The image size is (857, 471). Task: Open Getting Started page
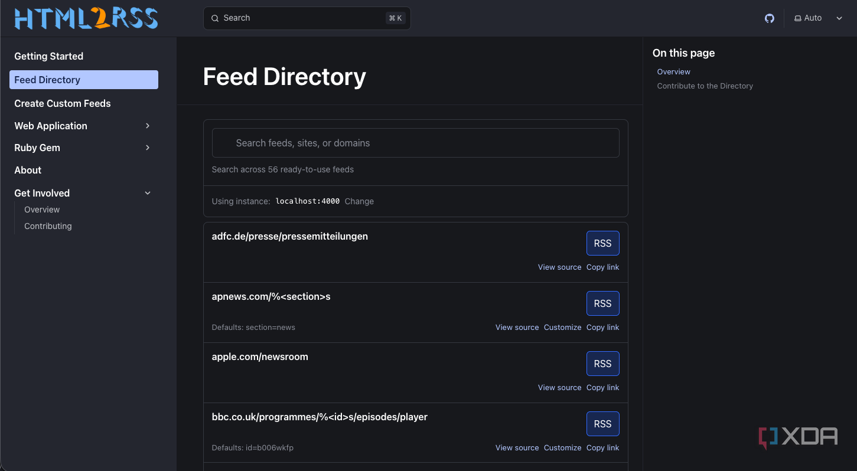click(x=49, y=56)
